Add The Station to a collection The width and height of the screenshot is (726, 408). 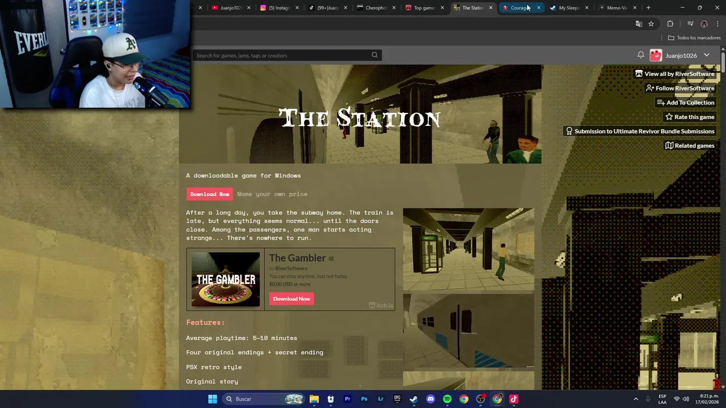[x=685, y=103]
